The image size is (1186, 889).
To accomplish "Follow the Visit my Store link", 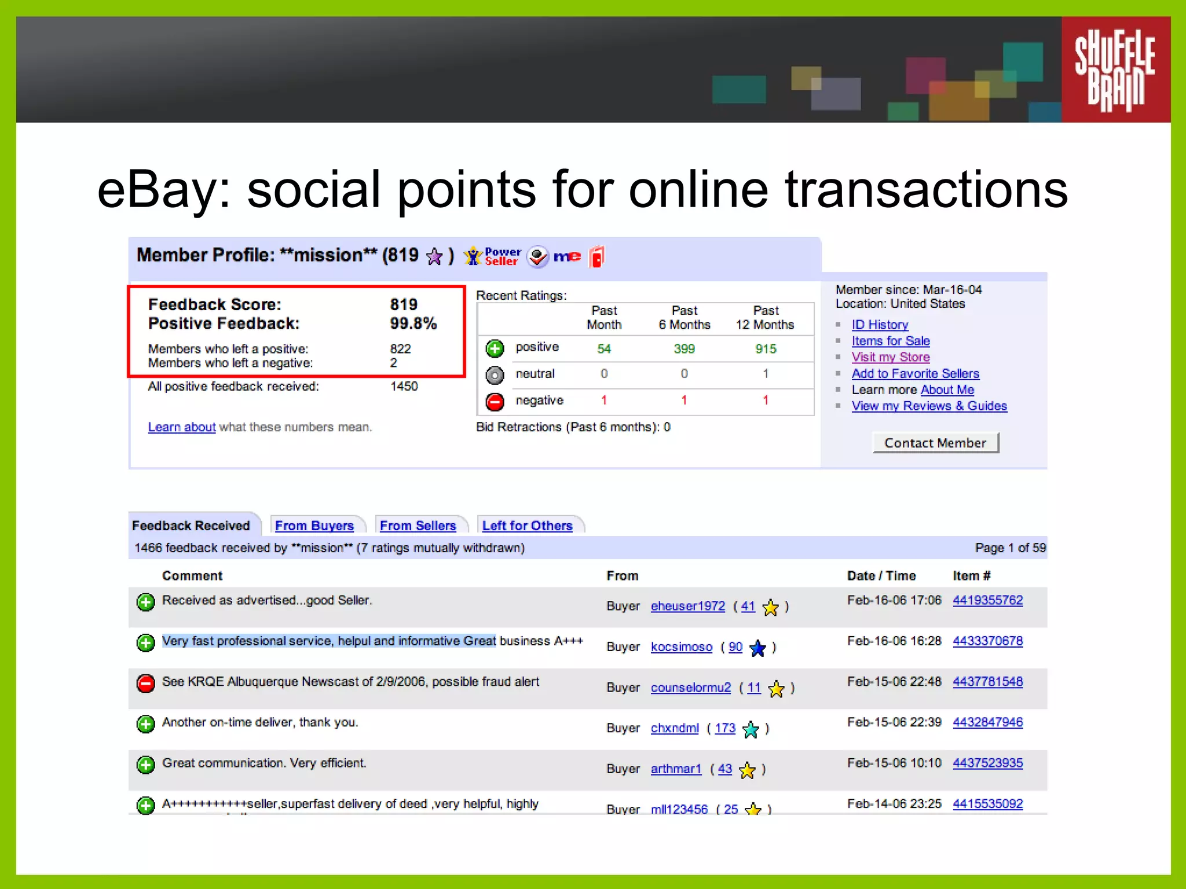I will [891, 357].
